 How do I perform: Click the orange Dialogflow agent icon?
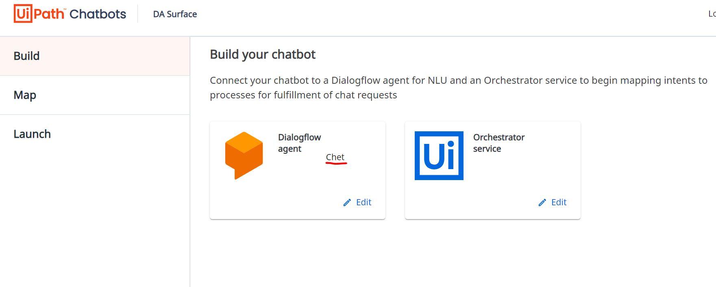coord(244,155)
